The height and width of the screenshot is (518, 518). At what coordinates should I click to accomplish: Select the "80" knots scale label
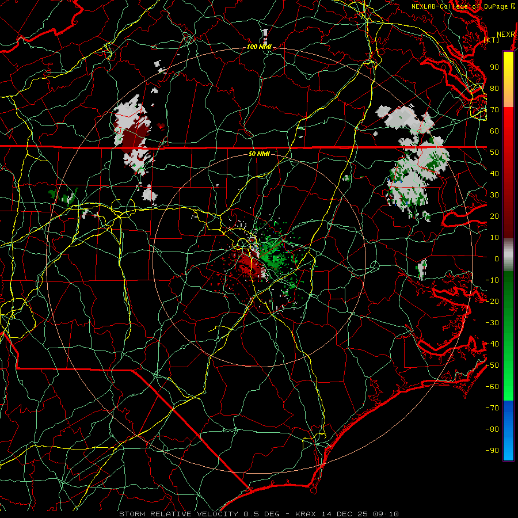(x=494, y=89)
